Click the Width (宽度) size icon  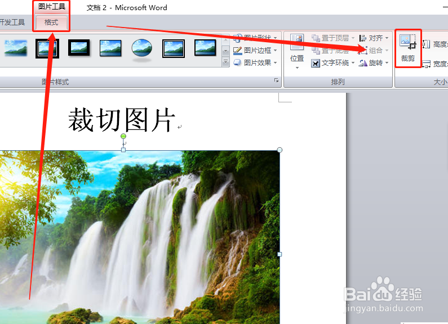coord(426,64)
